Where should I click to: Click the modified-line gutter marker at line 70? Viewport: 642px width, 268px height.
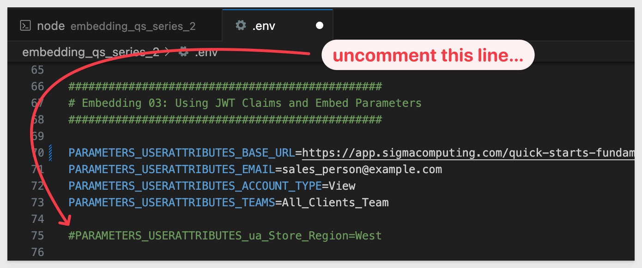pos(50,152)
